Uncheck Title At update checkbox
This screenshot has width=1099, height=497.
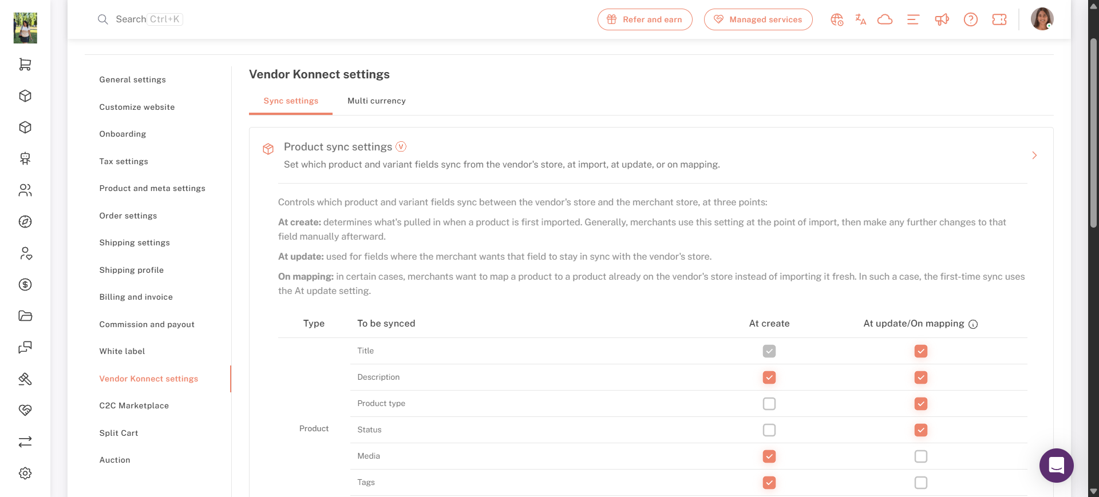pos(921,351)
